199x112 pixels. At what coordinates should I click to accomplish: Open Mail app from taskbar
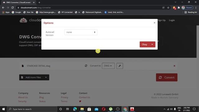[x=96, y=109]
